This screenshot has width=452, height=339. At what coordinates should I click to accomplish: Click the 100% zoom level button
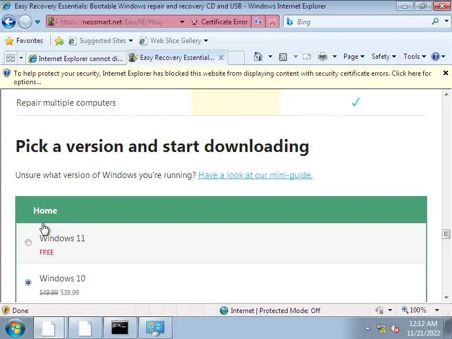coord(414,310)
